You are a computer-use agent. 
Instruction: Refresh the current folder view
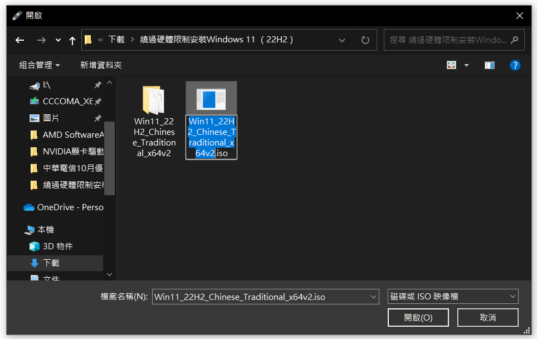365,40
